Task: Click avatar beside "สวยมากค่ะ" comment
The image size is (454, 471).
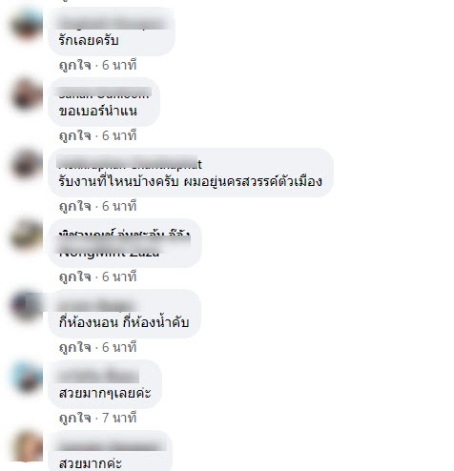Action: coord(27,446)
